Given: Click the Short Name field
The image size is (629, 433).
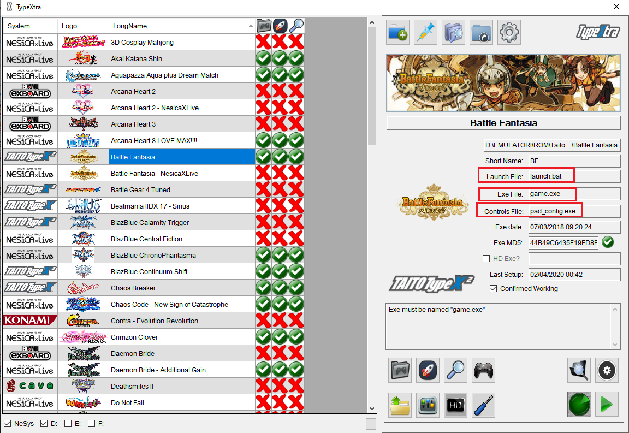Looking at the screenshot, I should (574, 161).
